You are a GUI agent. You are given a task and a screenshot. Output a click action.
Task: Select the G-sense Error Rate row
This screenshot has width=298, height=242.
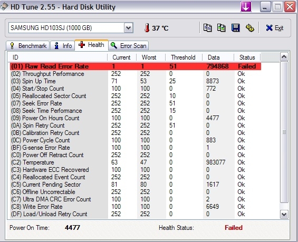click(x=136, y=148)
